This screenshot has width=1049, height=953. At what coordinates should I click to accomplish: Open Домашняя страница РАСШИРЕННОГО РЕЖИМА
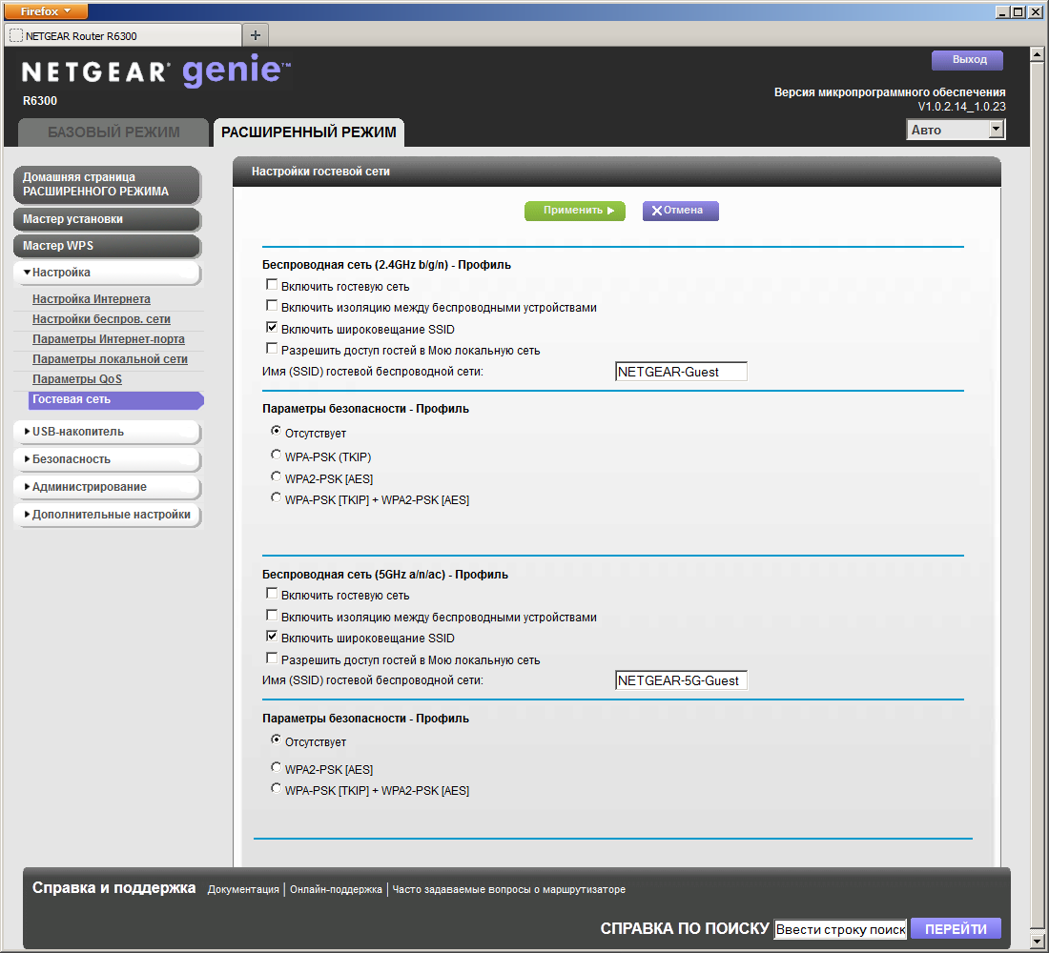coord(107,185)
